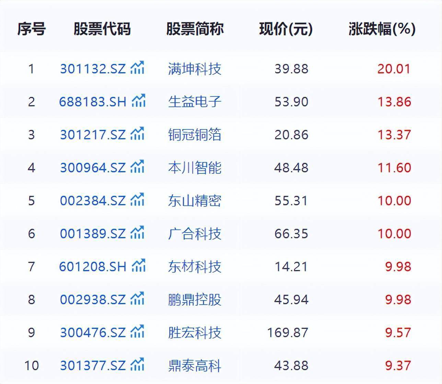This screenshot has width=442, height=384.
Task: Sort by 序号 column header
Action: point(31,29)
